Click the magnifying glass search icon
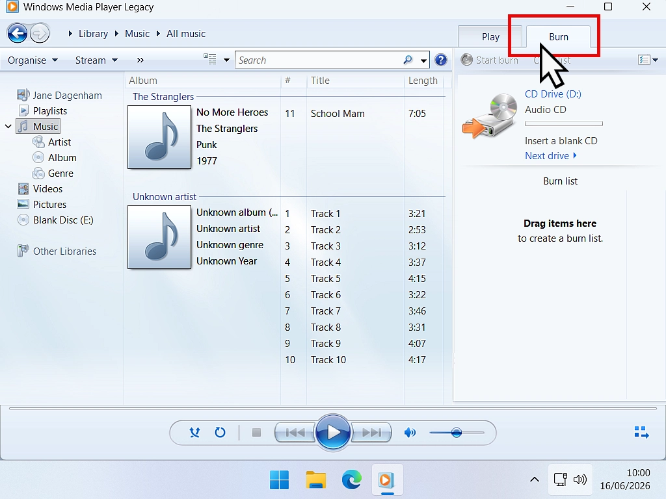 click(x=408, y=60)
